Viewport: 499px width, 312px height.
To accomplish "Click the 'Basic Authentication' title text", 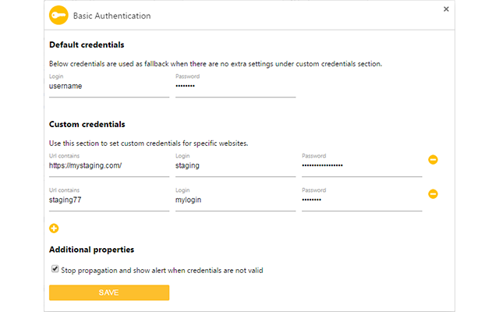I will tap(112, 16).
